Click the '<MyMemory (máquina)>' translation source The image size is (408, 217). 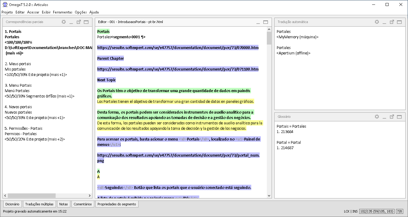[x=298, y=37]
